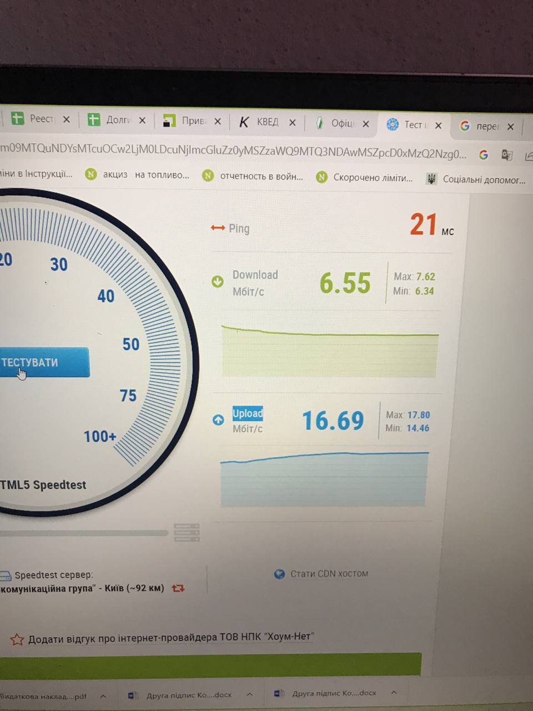The image size is (533, 711).
Task: Open the КВЕД browser tab
Action: tap(266, 122)
